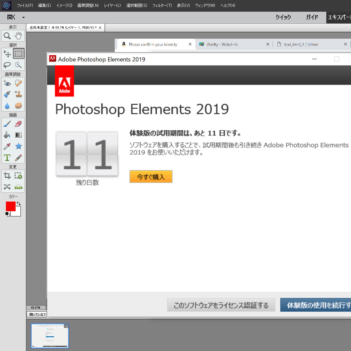Click the 66.67% zoom level field
351x351 pixels.
(36, 307)
